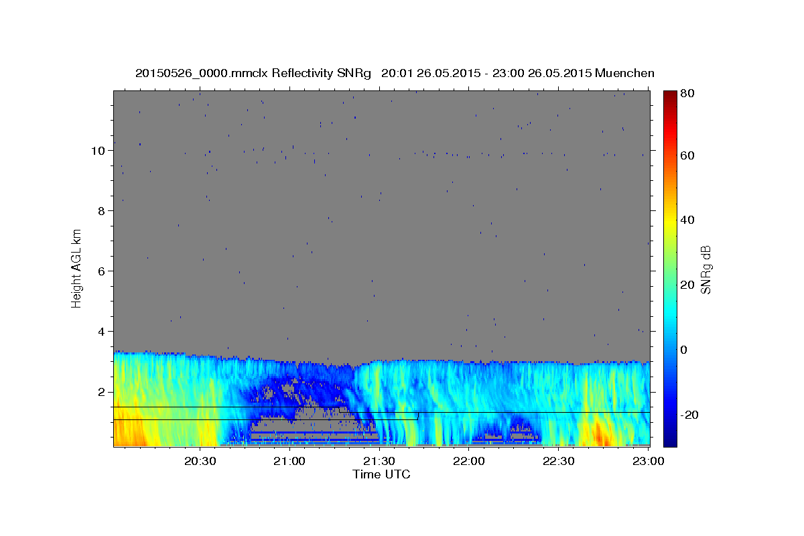
Task: Click the colorbar value 40
Action: 687,220
